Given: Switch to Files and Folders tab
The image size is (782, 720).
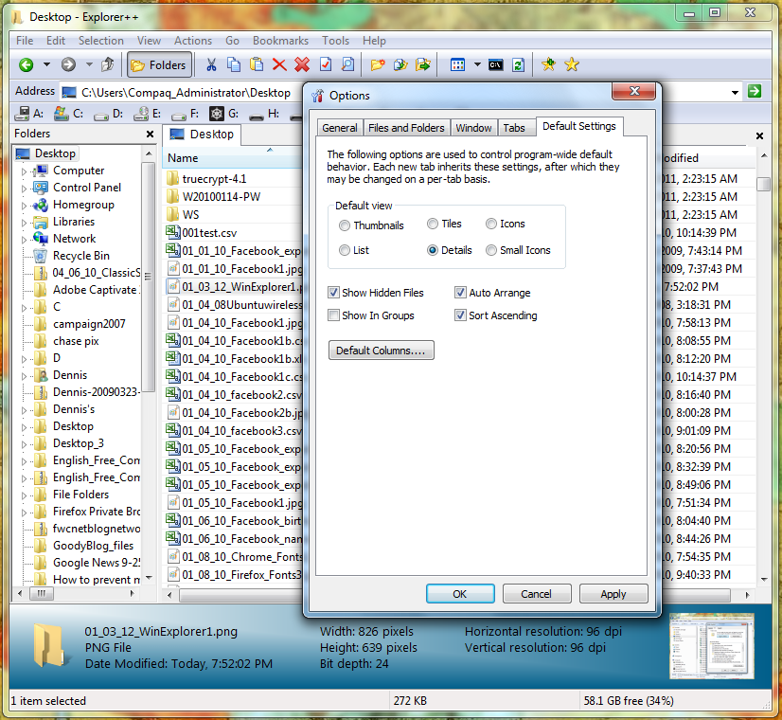Looking at the screenshot, I should point(406,128).
